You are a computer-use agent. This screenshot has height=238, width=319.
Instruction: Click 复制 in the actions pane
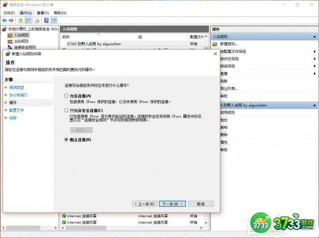click(x=224, y=127)
